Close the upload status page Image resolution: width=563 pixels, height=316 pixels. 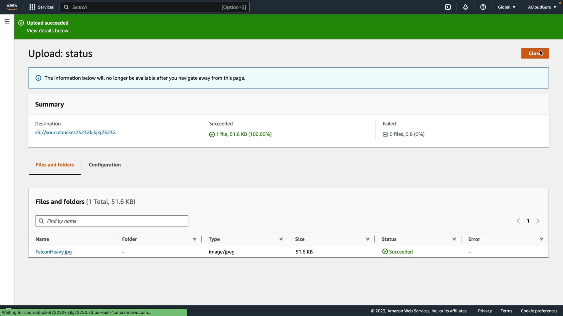point(535,53)
